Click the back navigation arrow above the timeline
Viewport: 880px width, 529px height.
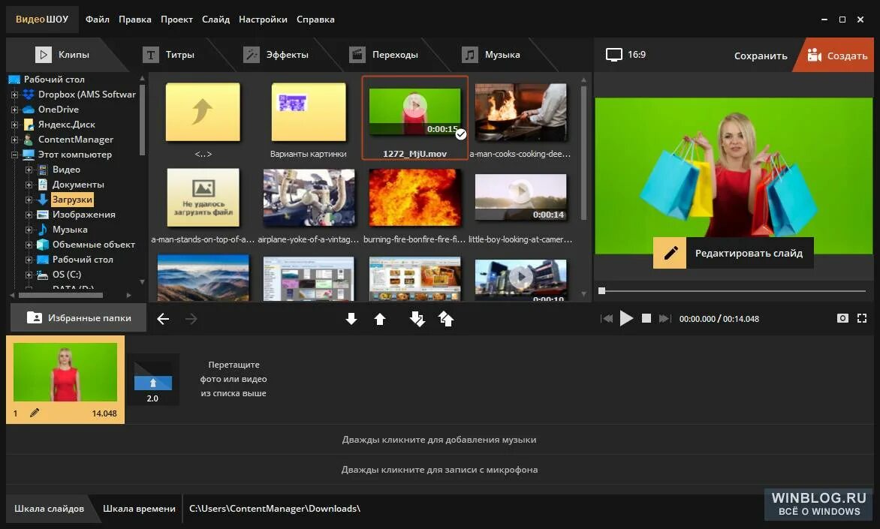click(163, 318)
